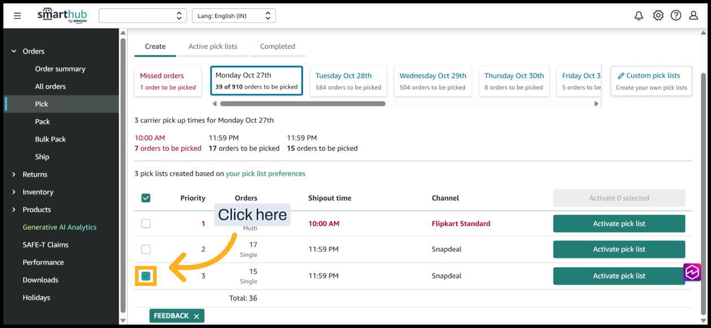Screen dimensions: 711x328
Task: Click the purple floating widget icon
Action: coord(692,272)
